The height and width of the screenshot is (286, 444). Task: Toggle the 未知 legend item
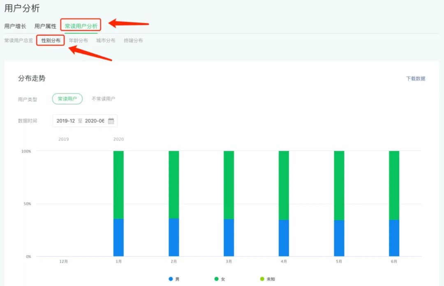pyautogui.click(x=267, y=279)
